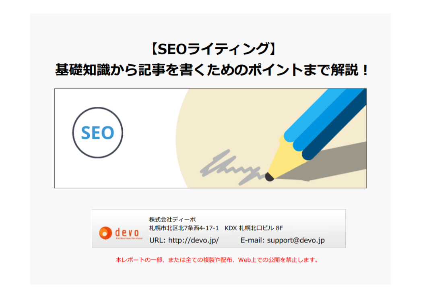This screenshot has width=421, height=298.
Task: Click the 札幌市北区北7条西4-17-1 address text
Action: point(184,228)
